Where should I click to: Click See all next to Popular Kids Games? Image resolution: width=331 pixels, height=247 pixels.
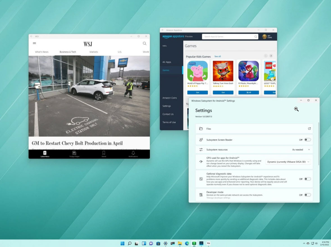pyautogui.click(x=218, y=56)
